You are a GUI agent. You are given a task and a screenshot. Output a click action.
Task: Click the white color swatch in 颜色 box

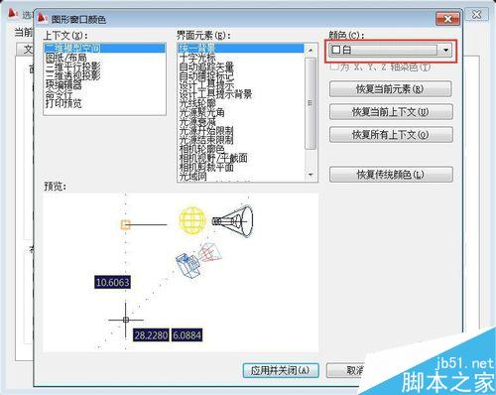click(x=336, y=50)
